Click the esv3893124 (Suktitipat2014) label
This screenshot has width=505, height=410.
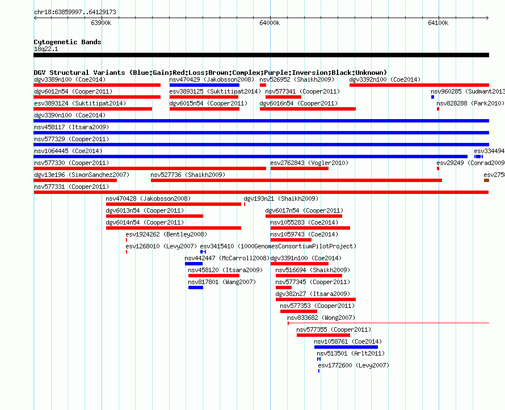tap(80, 103)
